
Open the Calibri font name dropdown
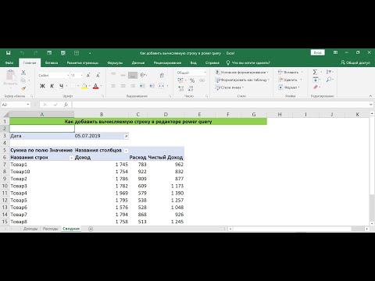pos(68,76)
